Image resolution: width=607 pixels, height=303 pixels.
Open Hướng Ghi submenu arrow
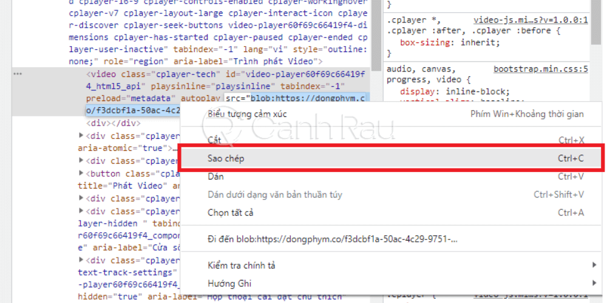click(x=594, y=283)
